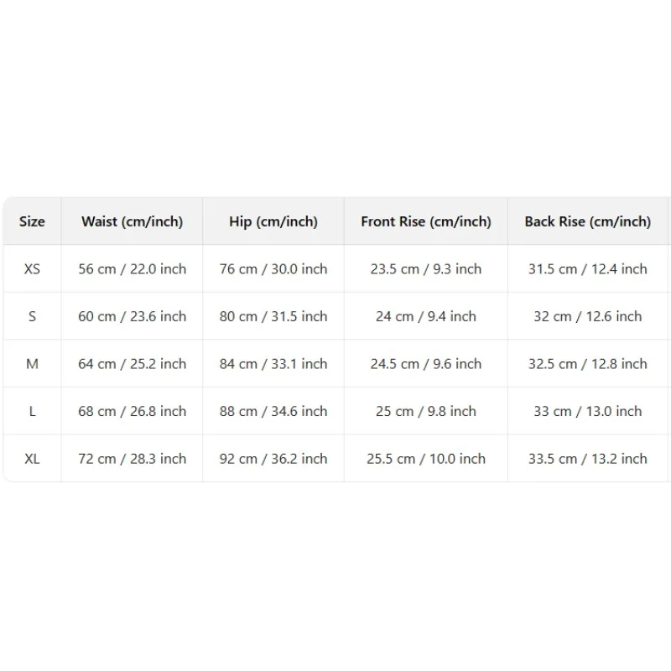Image resolution: width=671 pixels, height=671 pixels.
Task: Click the 23.5 cm / 9.3 inch cell
Action: 426,268
